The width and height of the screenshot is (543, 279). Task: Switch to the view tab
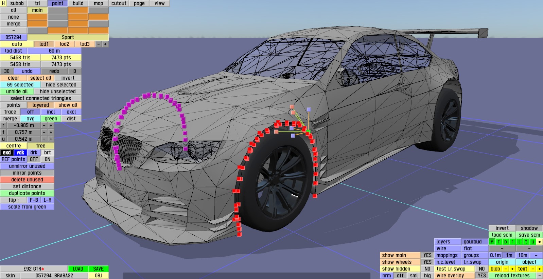(160, 3)
